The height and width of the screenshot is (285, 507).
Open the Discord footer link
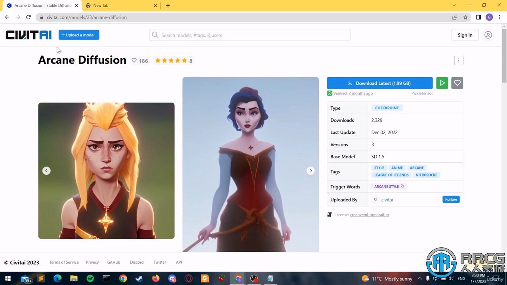[137, 262]
